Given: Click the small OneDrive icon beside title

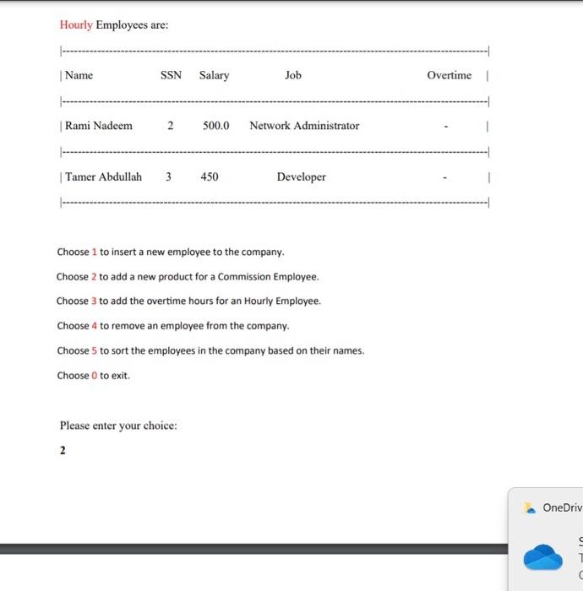Looking at the screenshot, I should (x=530, y=507).
